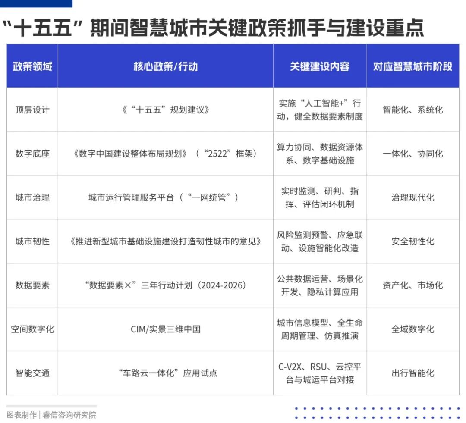Select the 全域数字化 stage cell

coord(412,329)
